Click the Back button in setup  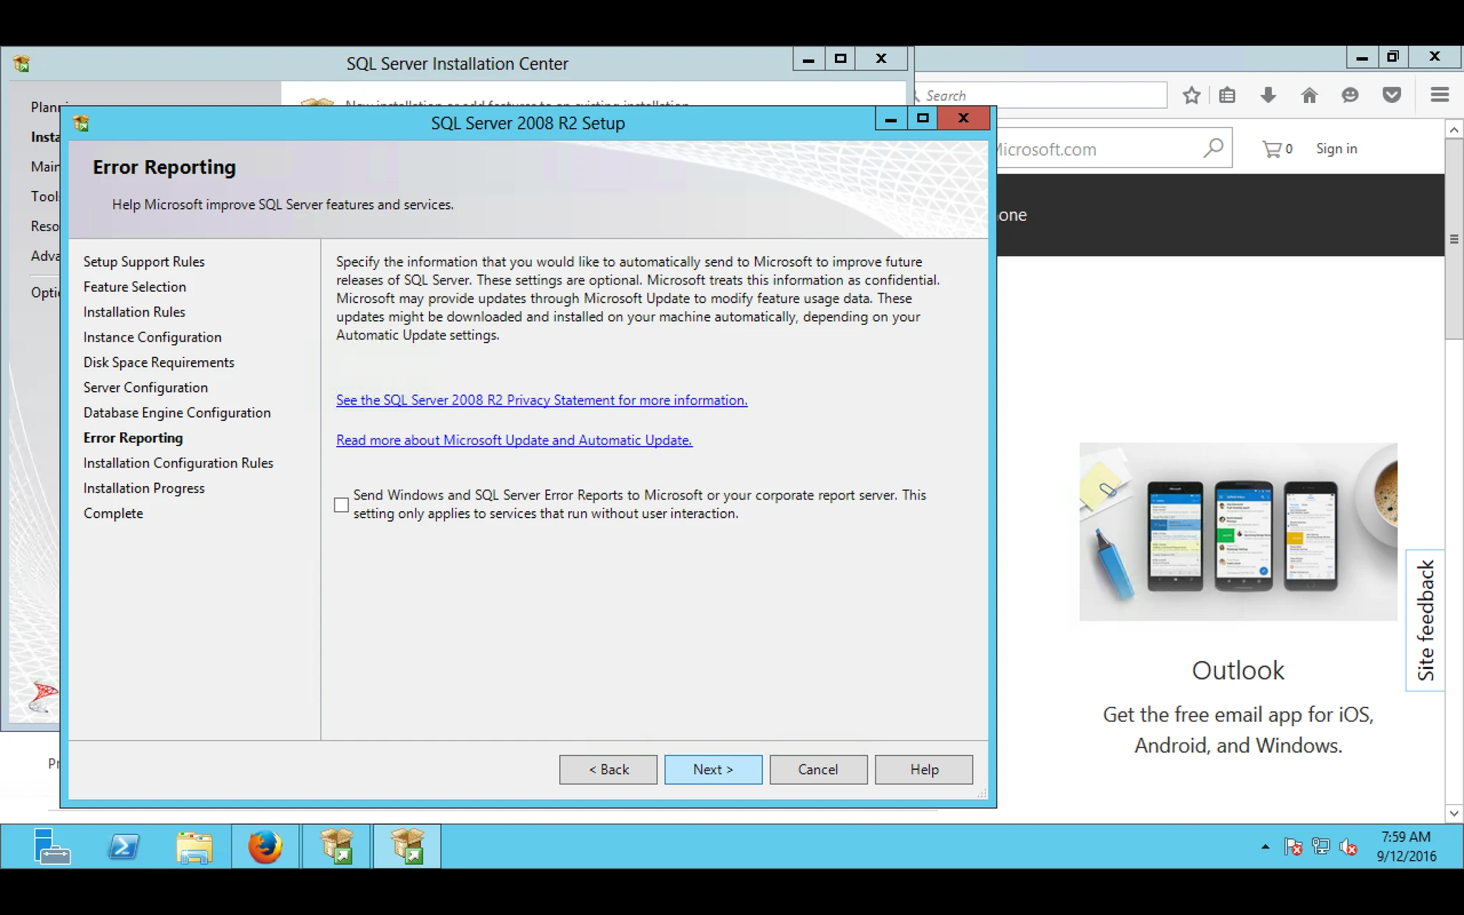[608, 769]
